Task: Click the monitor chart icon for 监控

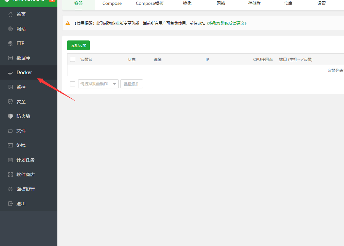Action: (x=10, y=87)
